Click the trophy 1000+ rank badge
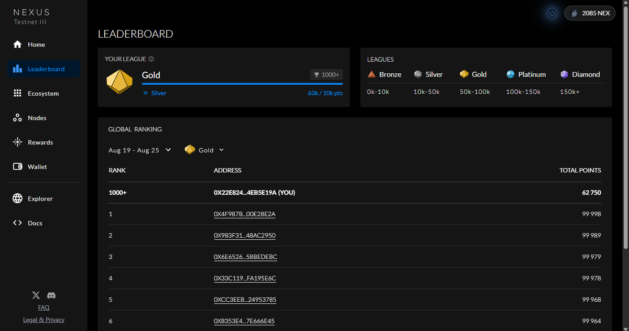 [326, 75]
